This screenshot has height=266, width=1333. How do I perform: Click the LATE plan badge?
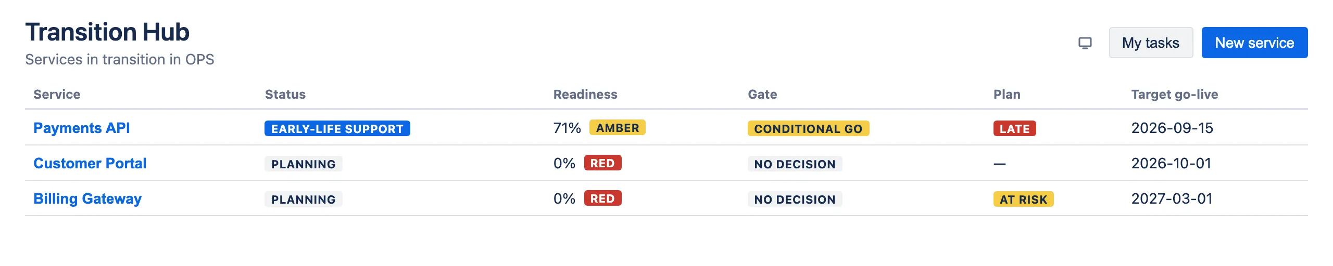click(1014, 128)
